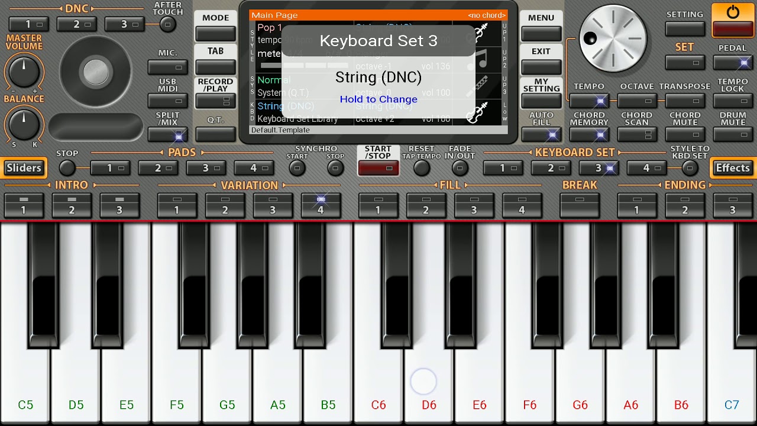
Task: Select the UP1 violin sound icon
Action: (478, 34)
